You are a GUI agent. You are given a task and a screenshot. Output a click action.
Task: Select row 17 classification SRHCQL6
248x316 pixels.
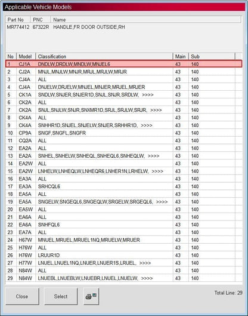coord(49,186)
